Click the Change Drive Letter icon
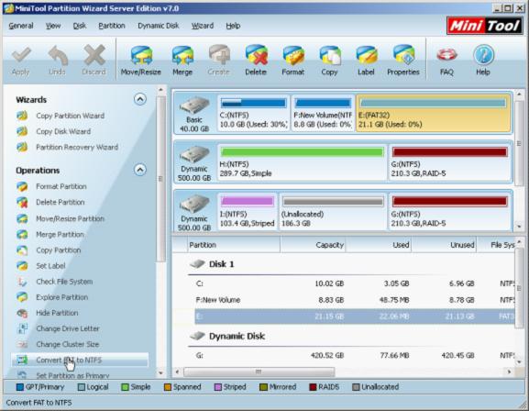The width and height of the screenshot is (529, 411). click(22, 328)
